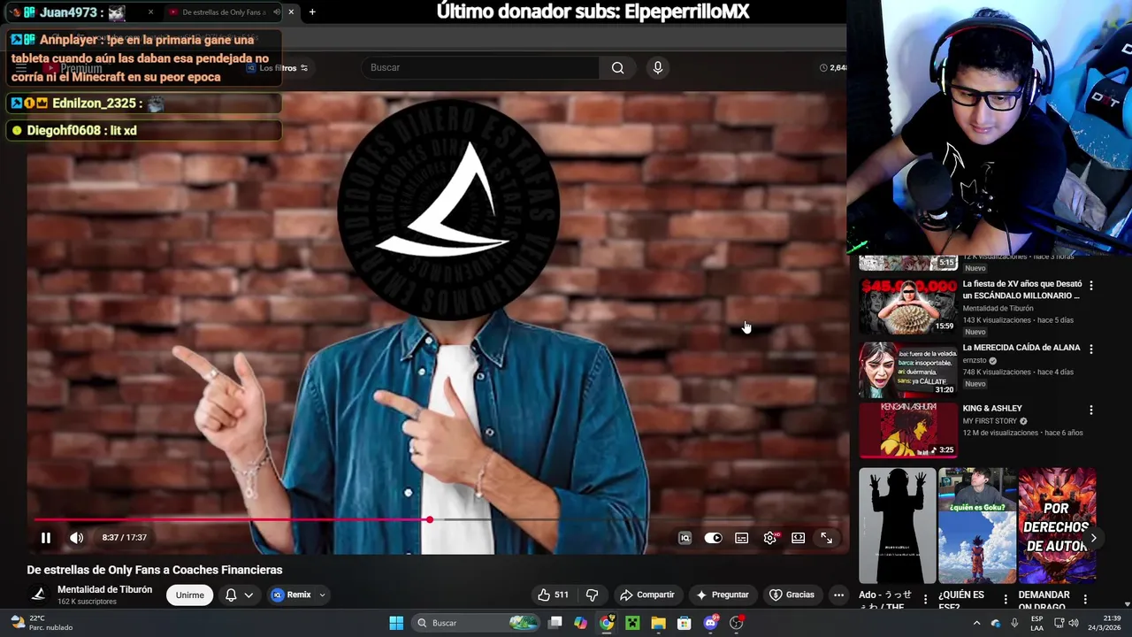
Task: Click the Buscar search field on YouTube
Action: (480, 67)
